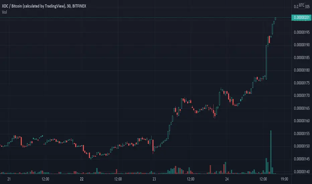Click the 0.00000165 price axis label
Viewport: 312px width, 184px height.
tap(302, 108)
